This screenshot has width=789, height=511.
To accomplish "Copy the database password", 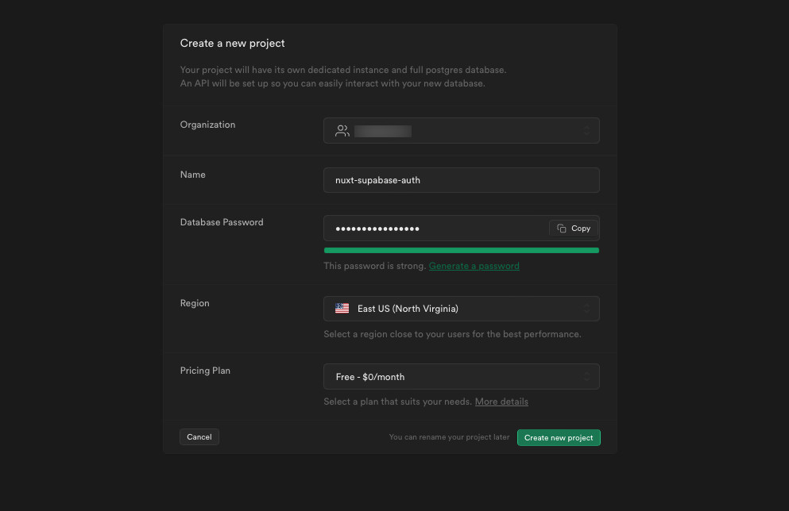I will click(x=573, y=228).
